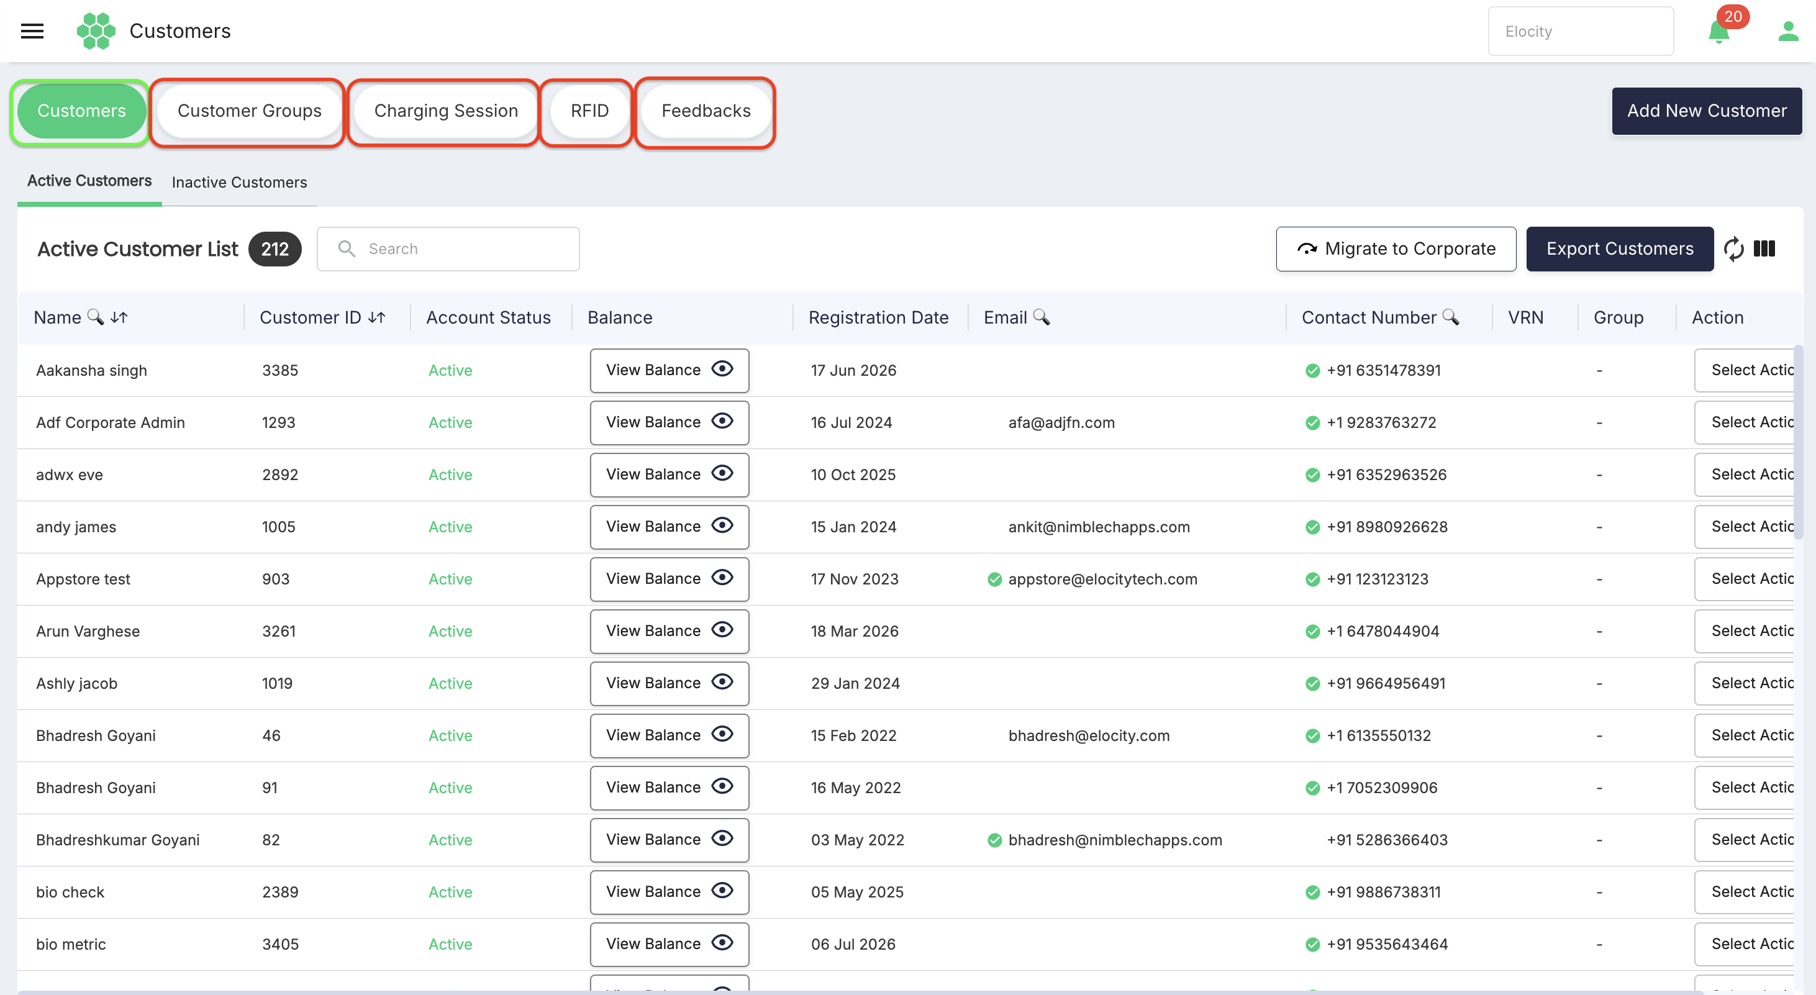
Task: Open Select Action for Arun Varghese
Action: [x=1744, y=631]
